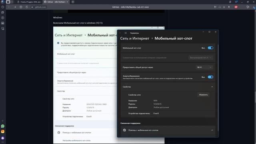This screenshot has height=144, width=256.
Task: Open the translate page icon on toolbar
Action: pyautogui.click(x=248, y=7)
